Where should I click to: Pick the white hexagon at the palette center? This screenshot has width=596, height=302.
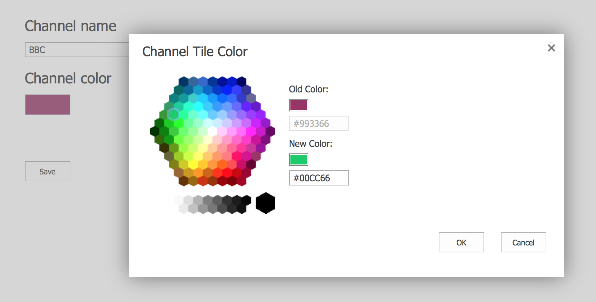(x=212, y=131)
